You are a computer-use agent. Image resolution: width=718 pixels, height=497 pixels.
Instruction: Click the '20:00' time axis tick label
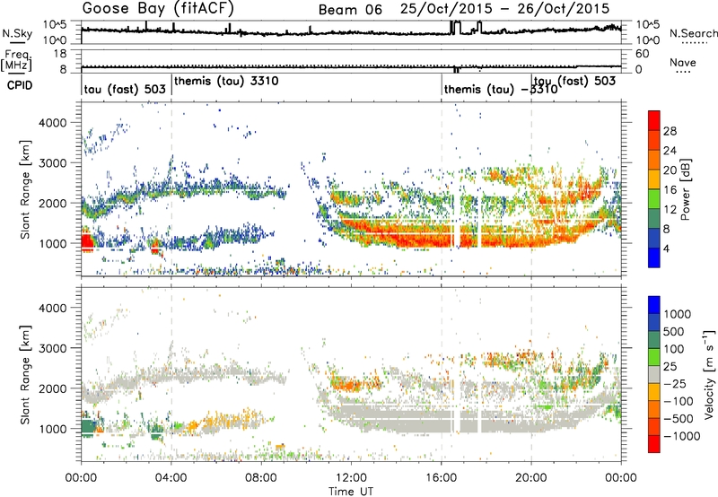[x=531, y=478]
